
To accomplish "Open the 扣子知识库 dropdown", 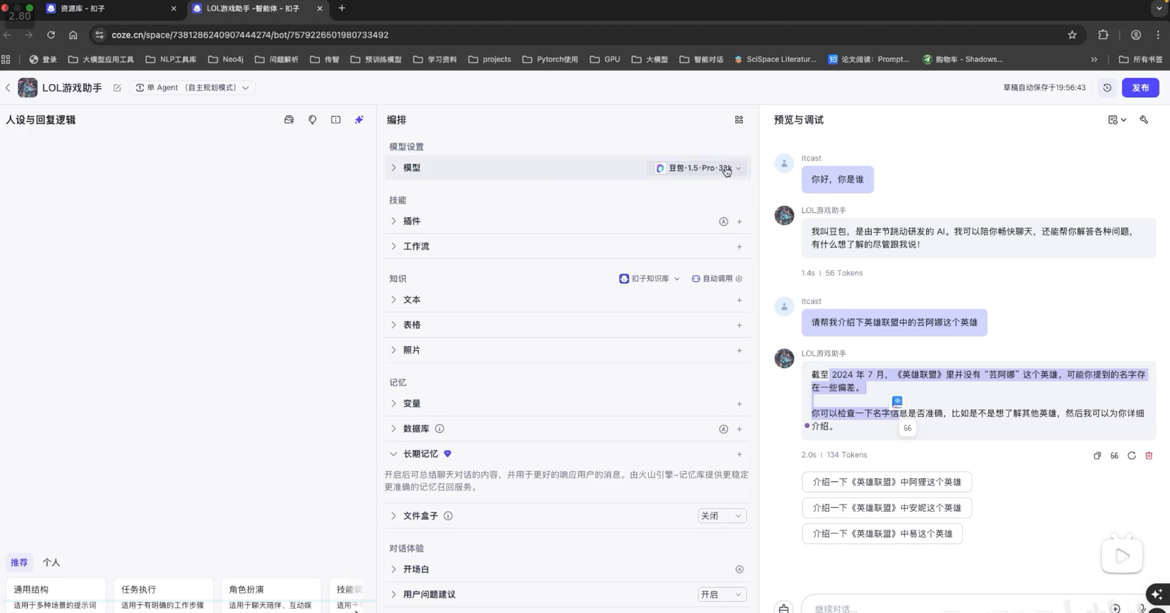I will [649, 279].
